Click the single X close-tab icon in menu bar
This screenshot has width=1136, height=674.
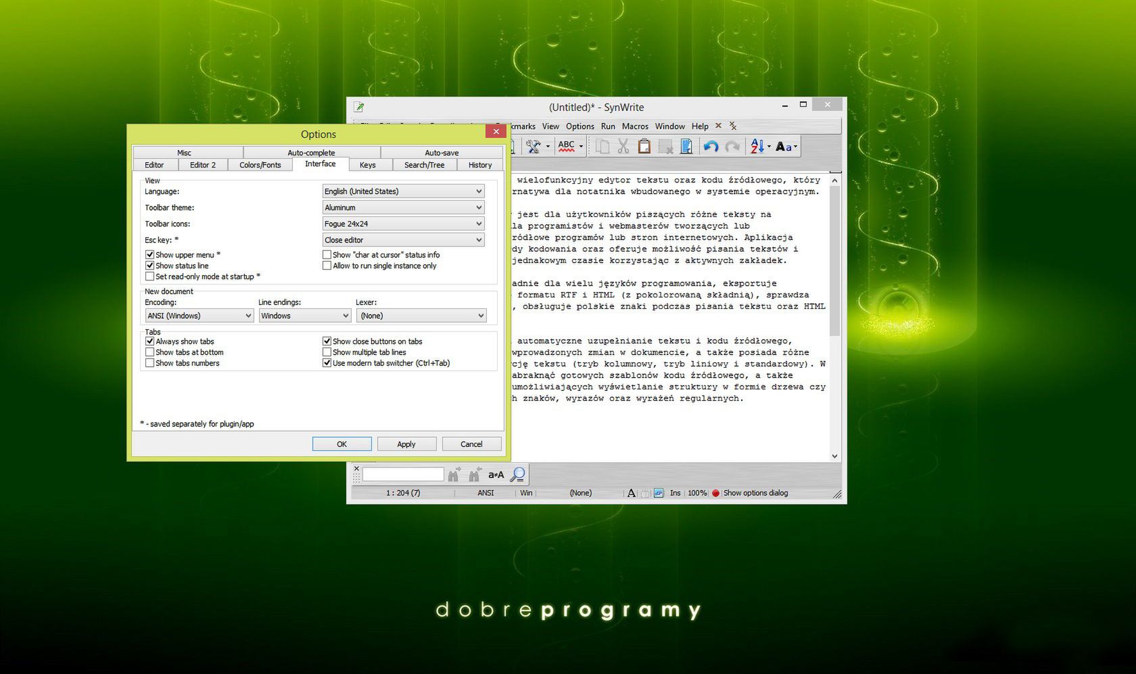pyautogui.click(x=718, y=126)
